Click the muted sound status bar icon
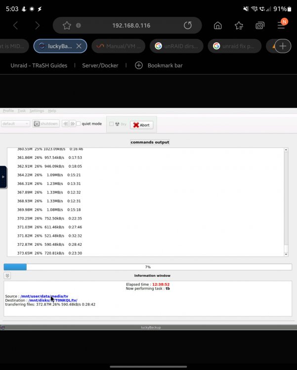The image size is (297, 370). [x=246, y=9]
